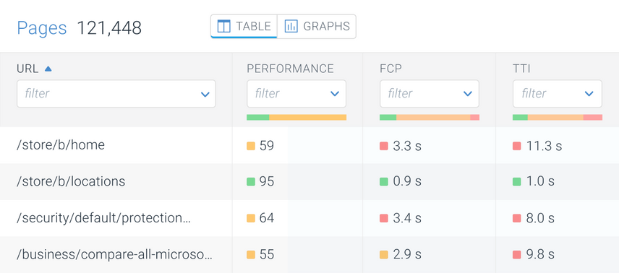Click red indicator beside FCP 3.3 s
The height and width of the screenshot is (273, 619).
click(x=384, y=146)
